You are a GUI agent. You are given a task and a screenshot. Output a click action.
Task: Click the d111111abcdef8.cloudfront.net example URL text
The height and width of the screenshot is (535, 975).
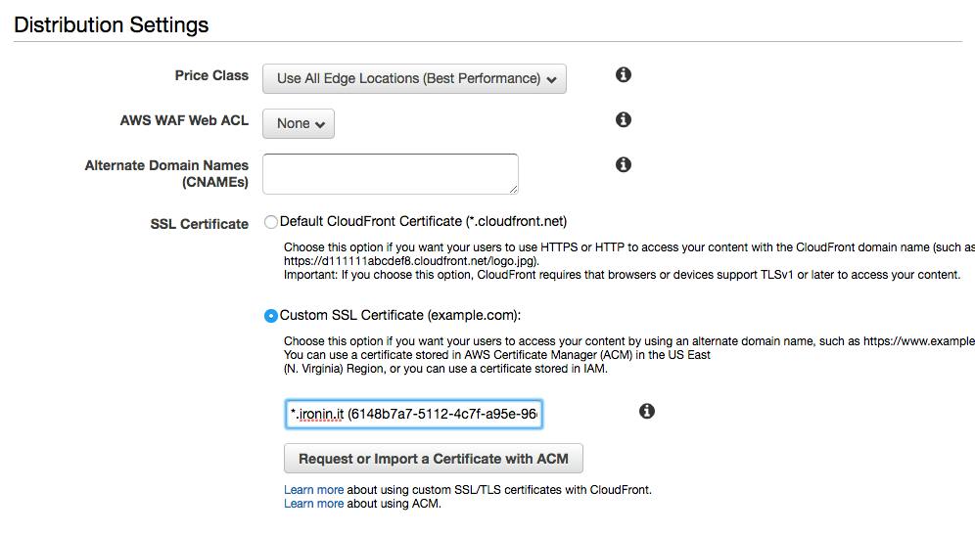click(x=411, y=261)
